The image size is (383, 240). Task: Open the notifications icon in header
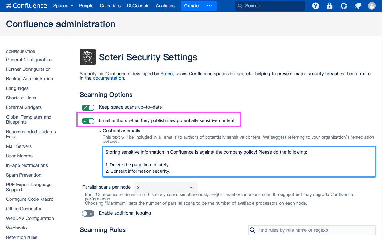pyautogui.click(x=358, y=6)
